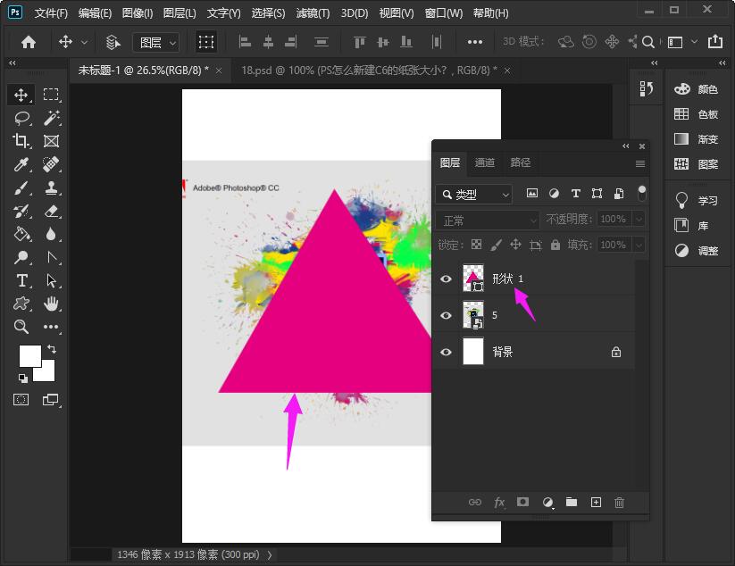This screenshot has height=566, width=735.
Task: Click the 形状 1 layer thumbnail
Action: (473, 278)
